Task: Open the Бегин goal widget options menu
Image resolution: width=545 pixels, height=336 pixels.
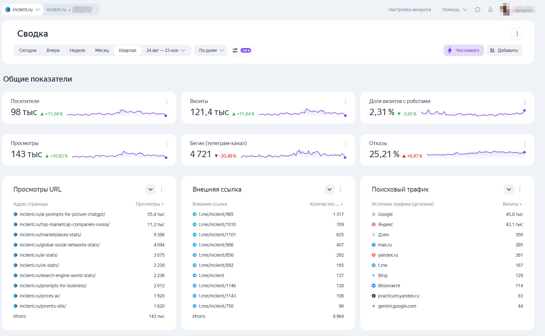Action: (x=345, y=144)
